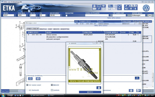The width and height of the screenshot is (155, 97).
Task: Click the VW logo
Action: click(x=146, y=8)
